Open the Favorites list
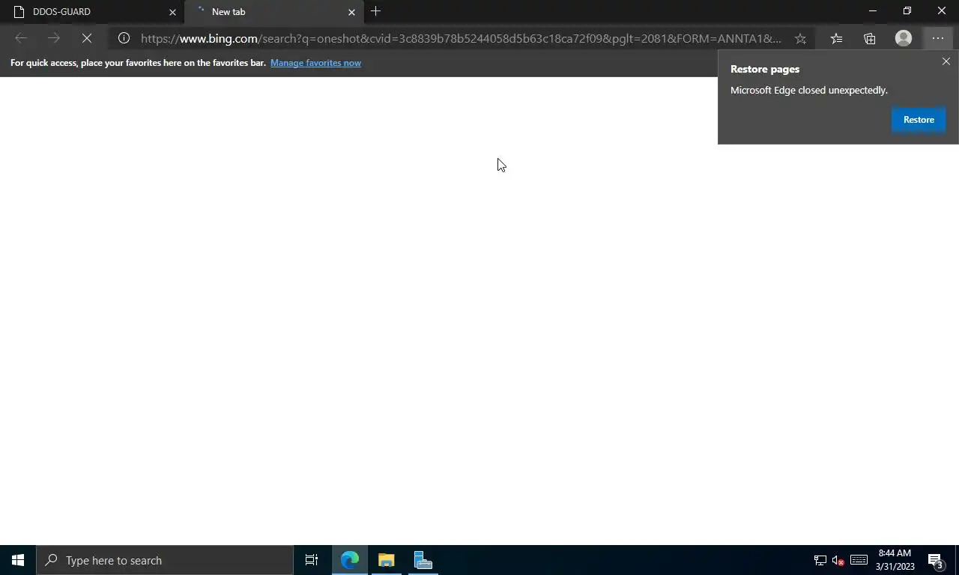The width and height of the screenshot is (959, 575). pyautogui.click(x=836, y=38)
